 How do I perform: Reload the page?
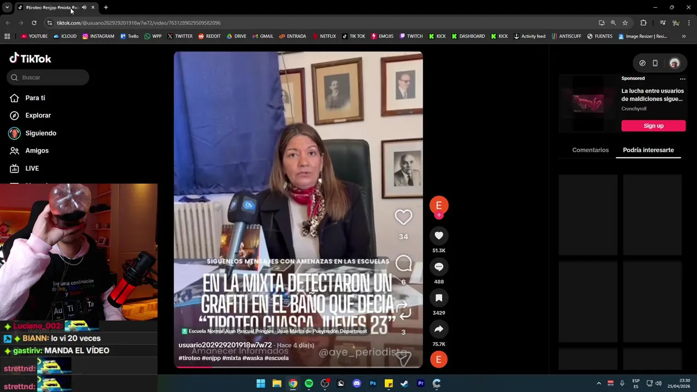pos(34,23)
